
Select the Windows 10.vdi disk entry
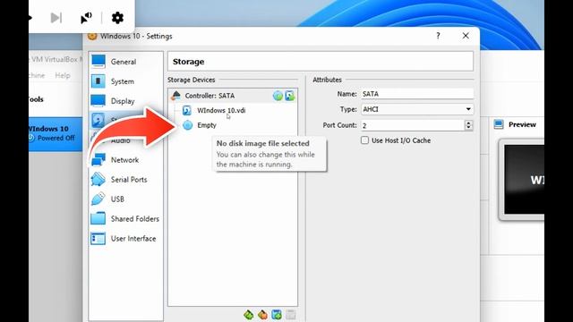pos(221,110)
